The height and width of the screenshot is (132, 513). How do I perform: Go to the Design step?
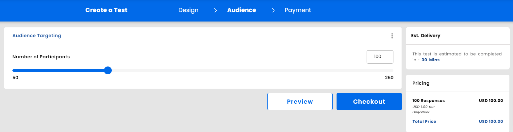point(188,10)
